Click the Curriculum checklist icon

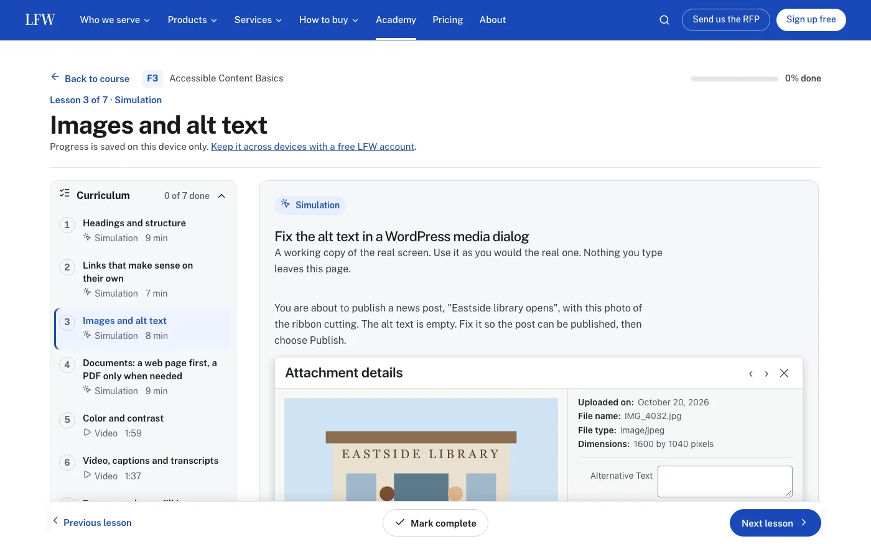click(x=65, y=193)
